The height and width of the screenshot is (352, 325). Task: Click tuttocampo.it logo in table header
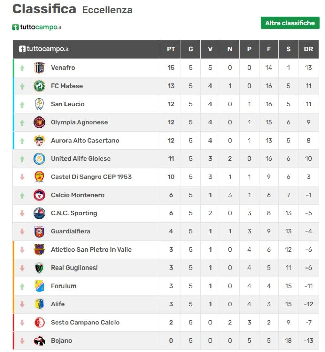[x=44, y=49]
